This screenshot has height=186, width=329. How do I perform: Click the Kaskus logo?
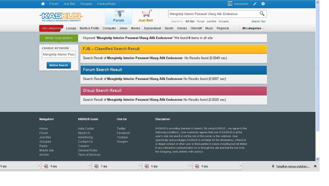click(61, 17)
